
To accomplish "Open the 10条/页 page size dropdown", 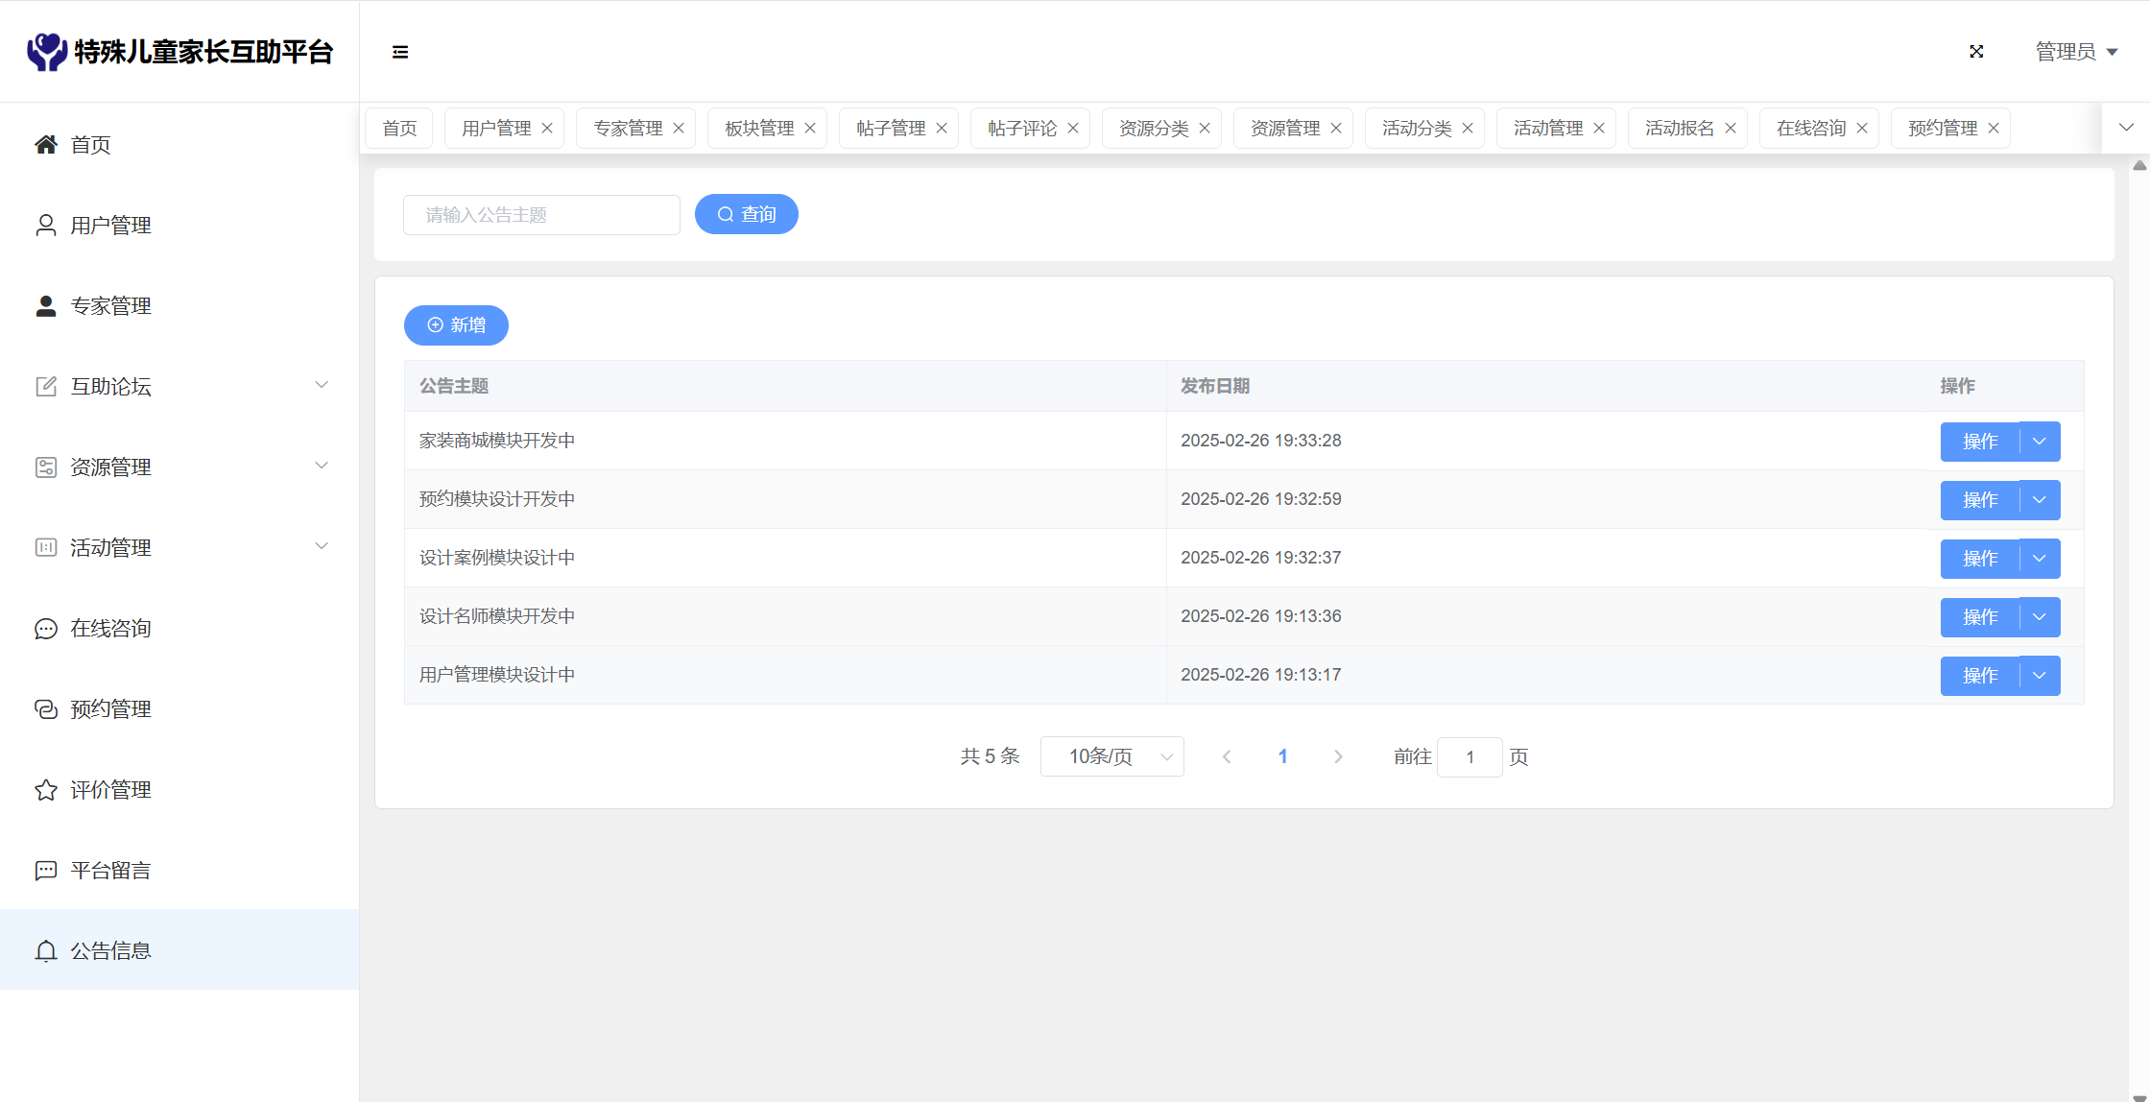I will point(1111,756).
